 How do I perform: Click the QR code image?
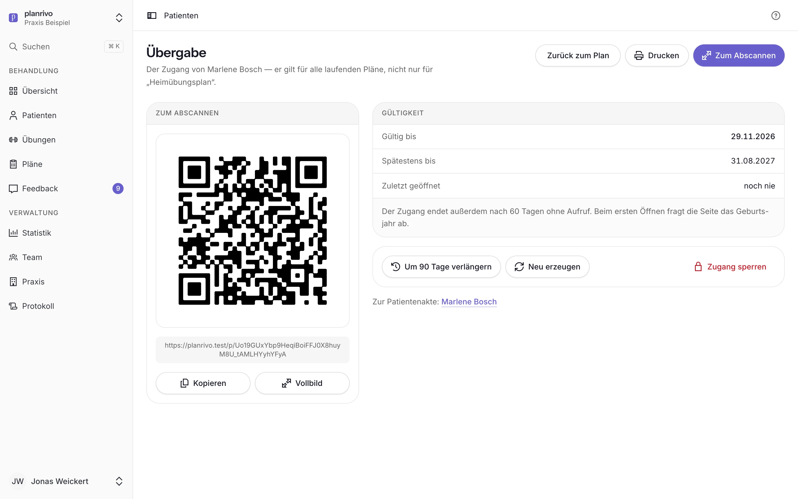coord(253,230)
